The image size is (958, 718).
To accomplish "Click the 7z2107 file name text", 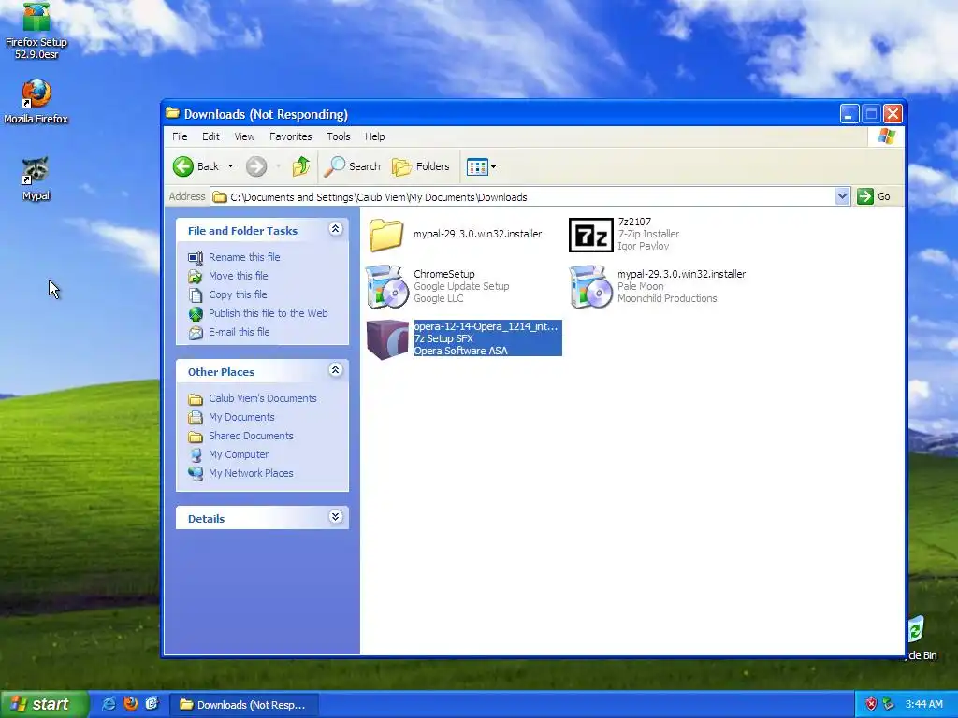I will [x=634, y=222].
